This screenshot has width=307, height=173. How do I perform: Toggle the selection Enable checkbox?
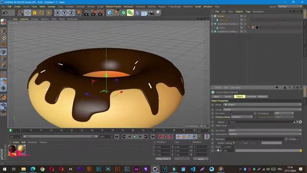298,139
